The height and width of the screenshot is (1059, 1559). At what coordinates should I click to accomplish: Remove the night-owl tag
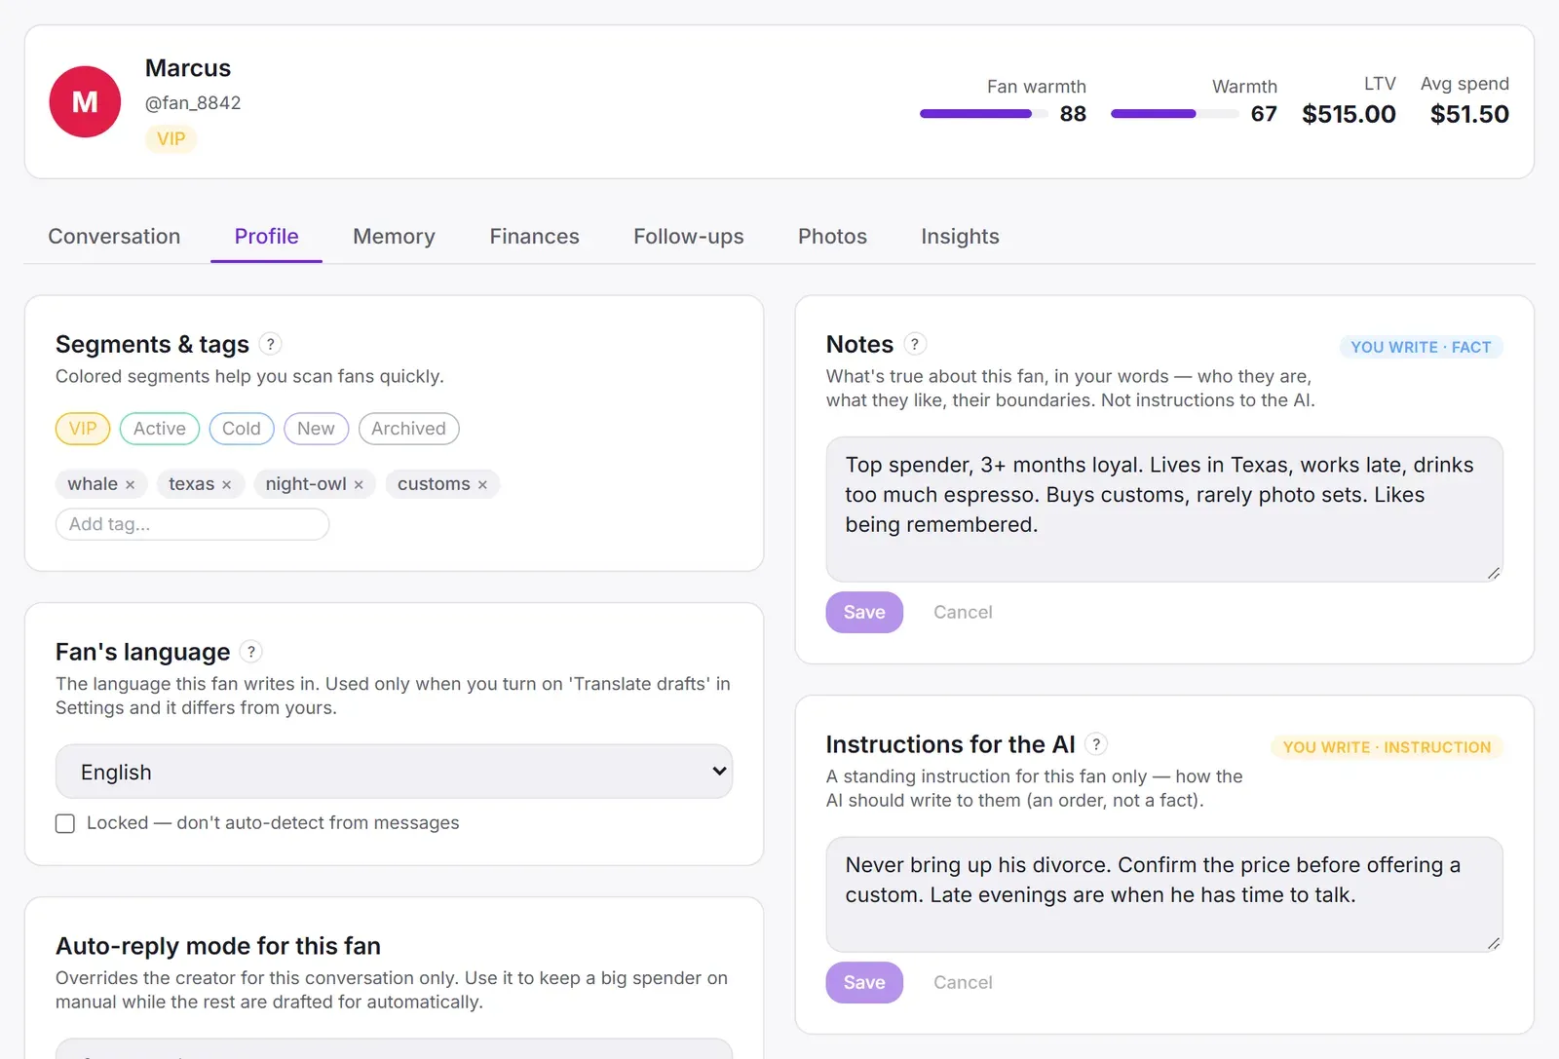point(359,485)
